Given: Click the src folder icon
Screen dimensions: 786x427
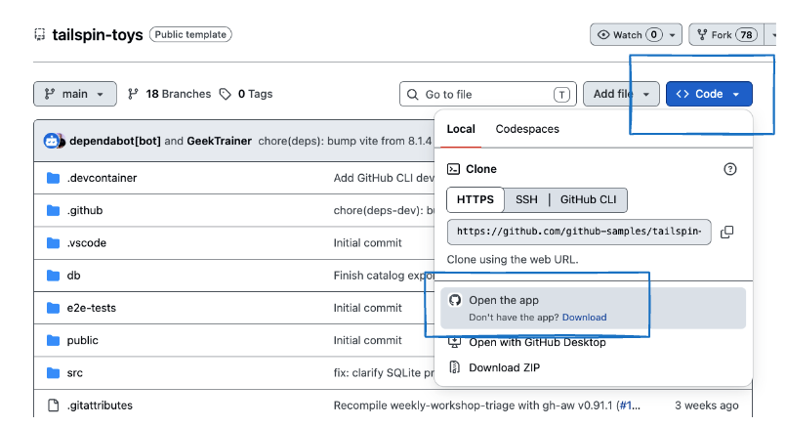Looking at the screenshot, I should (53, 373).
